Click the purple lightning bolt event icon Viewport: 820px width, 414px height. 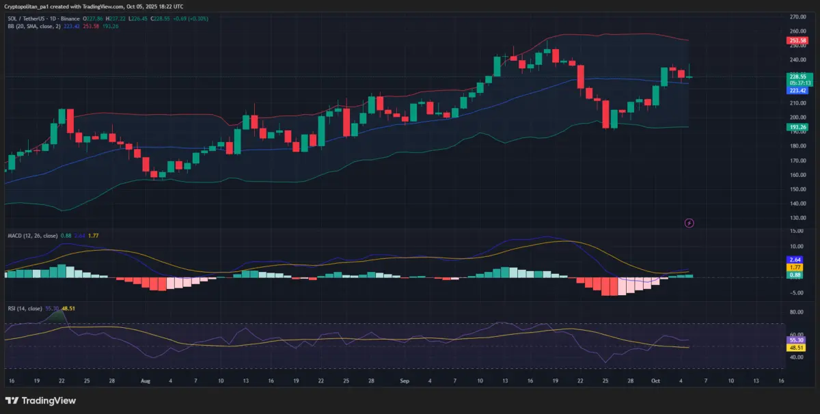(x=689, y=223)
